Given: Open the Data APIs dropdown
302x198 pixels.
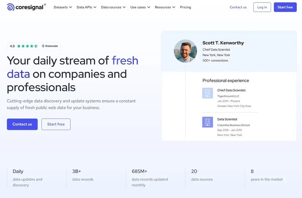Looking at the screenshot, I should click(x=86, y=7).
